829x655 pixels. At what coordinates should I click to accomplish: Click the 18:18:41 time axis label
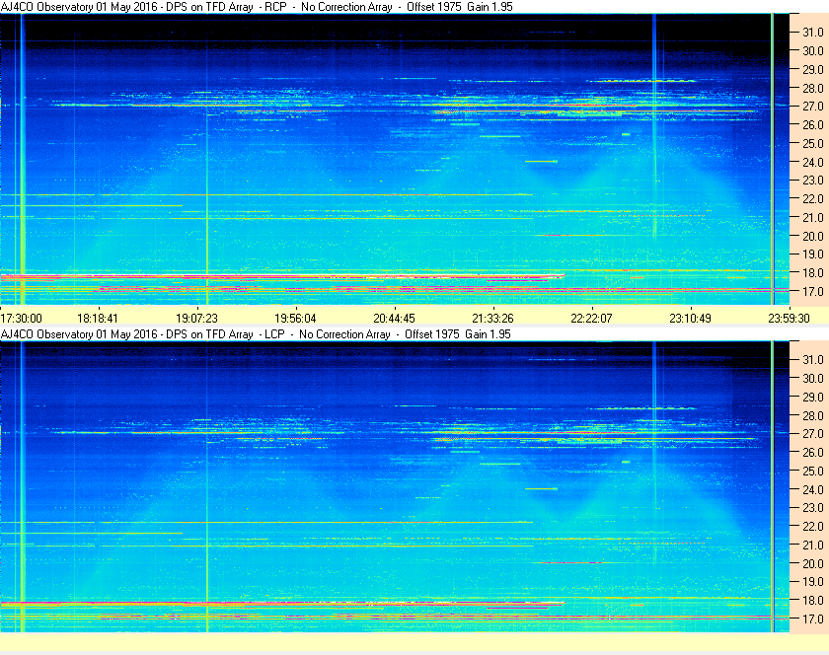(98, 319)
